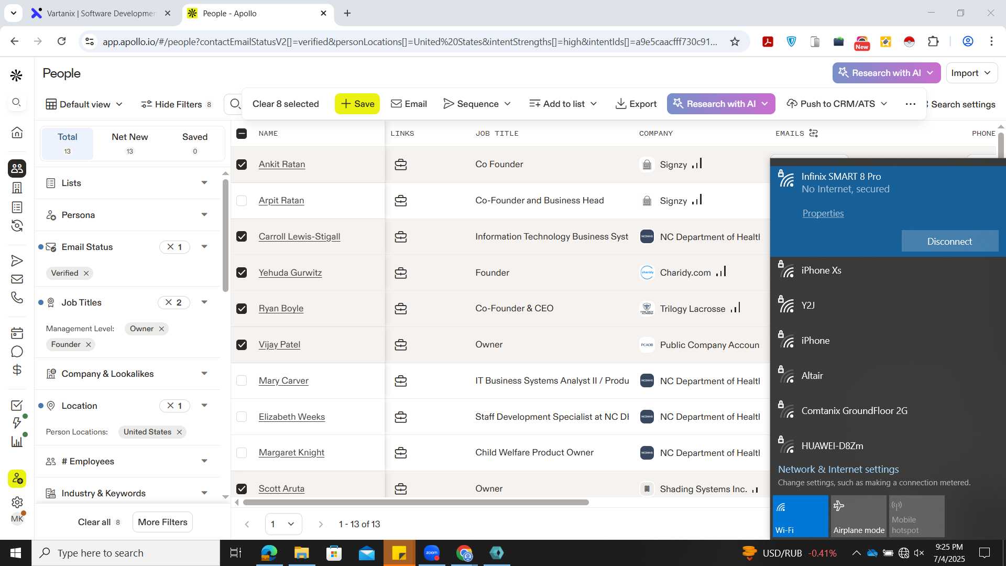Image resolution: width=1006 pixels, height=566 pixels.
Task: Open the Companies building icon in sidebar
Action: tap(17, 188)
